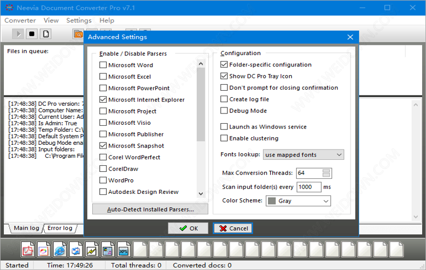
Task: Click the Max Conversion Threads value field
Action: click(309, 173)
